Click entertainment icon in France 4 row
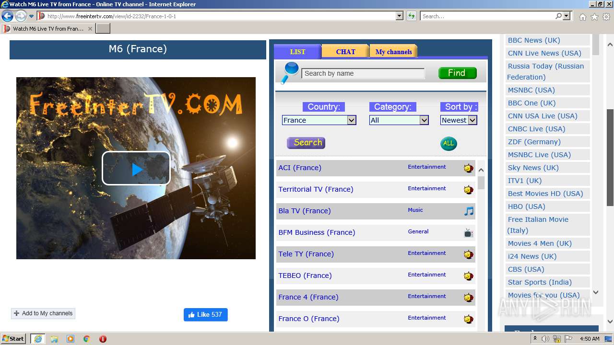 coord(468,297)
